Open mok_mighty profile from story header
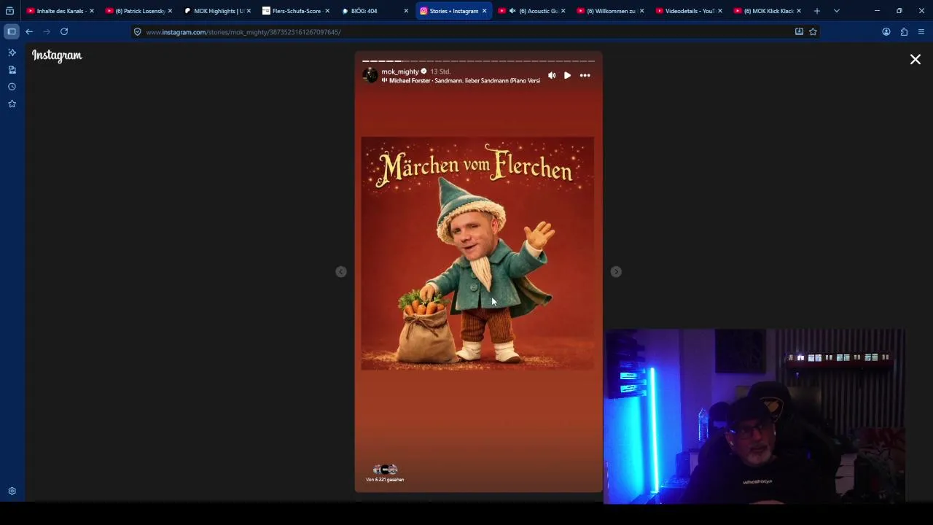This screenshot has height=525, width=933. click(399, 71)
